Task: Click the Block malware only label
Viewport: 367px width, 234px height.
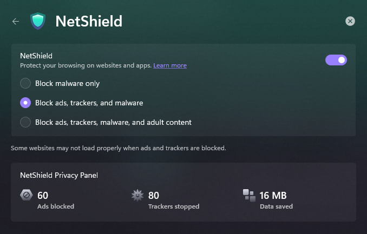Action: click(x=68, y=83)
